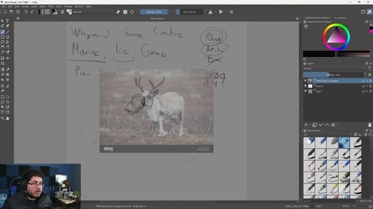This screenshot has width=373, height=209.
Task: Open the Filter menu
Action: click(x=51, y=6)
